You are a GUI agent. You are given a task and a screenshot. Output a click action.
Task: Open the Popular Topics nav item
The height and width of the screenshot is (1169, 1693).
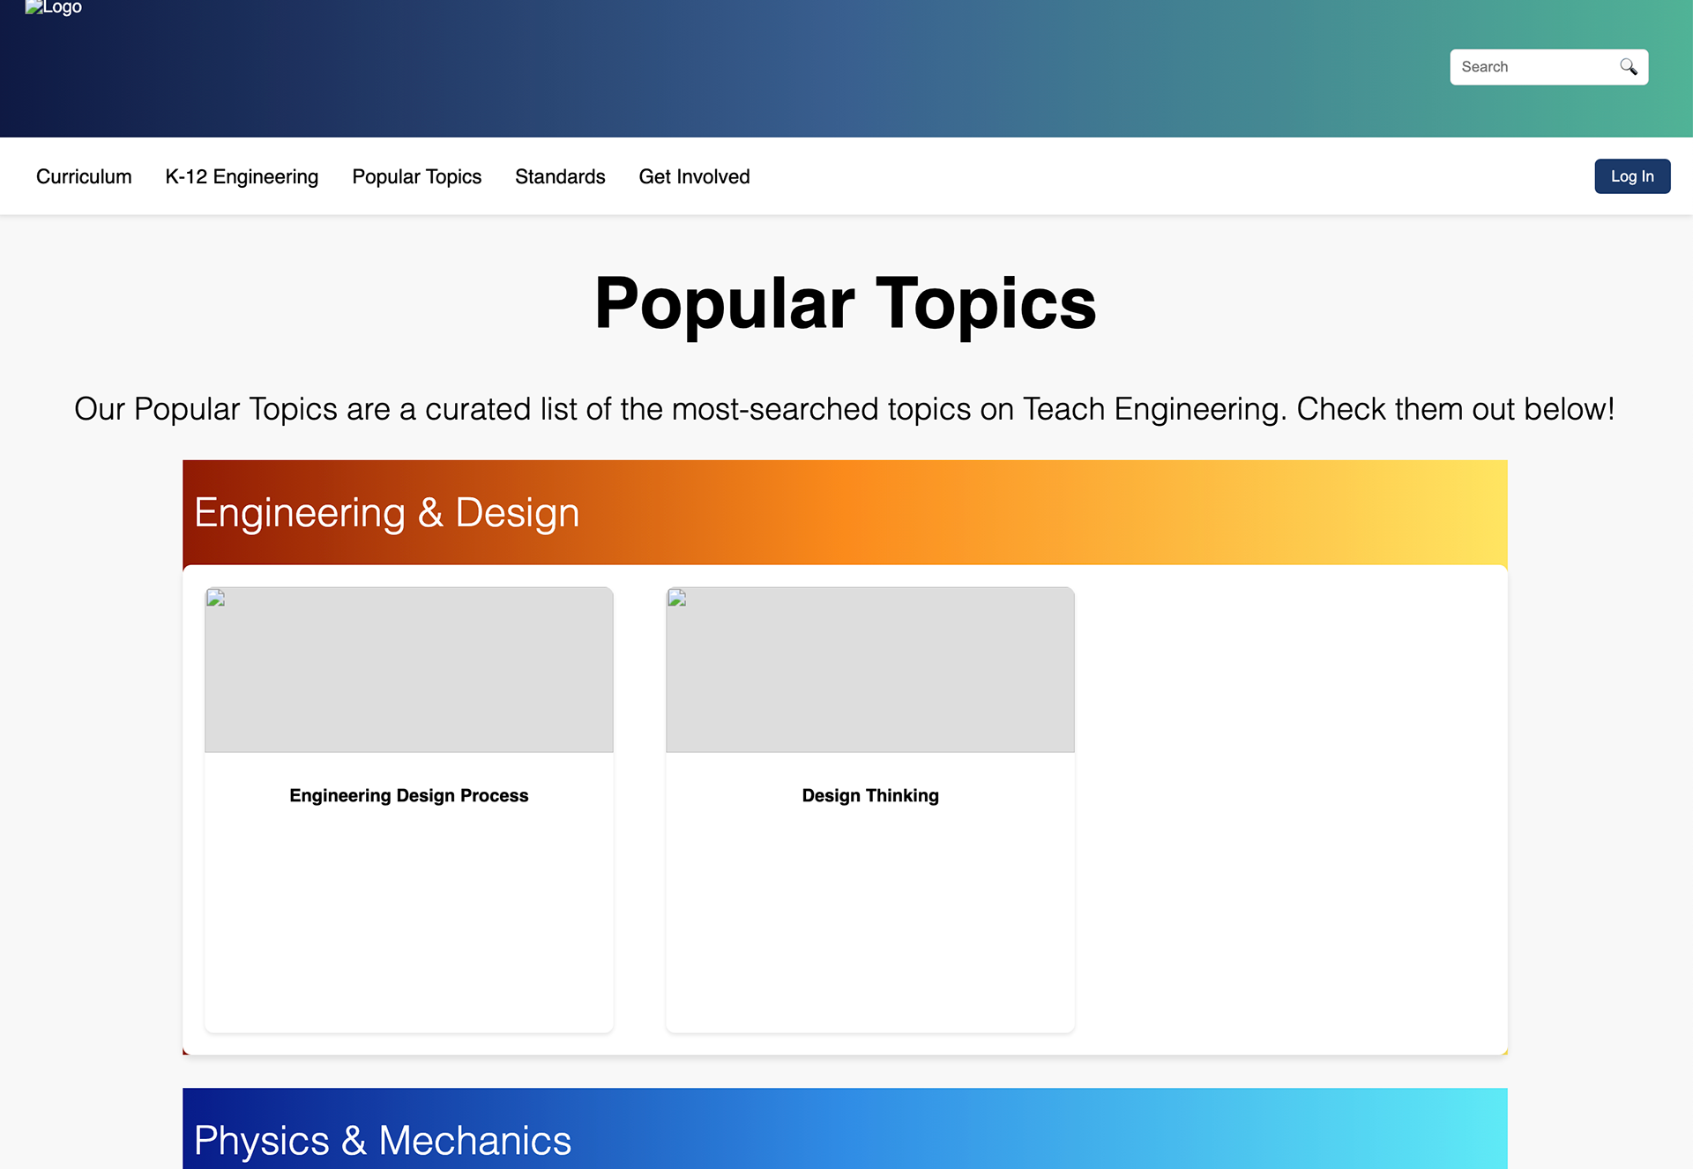pos(417,176)
